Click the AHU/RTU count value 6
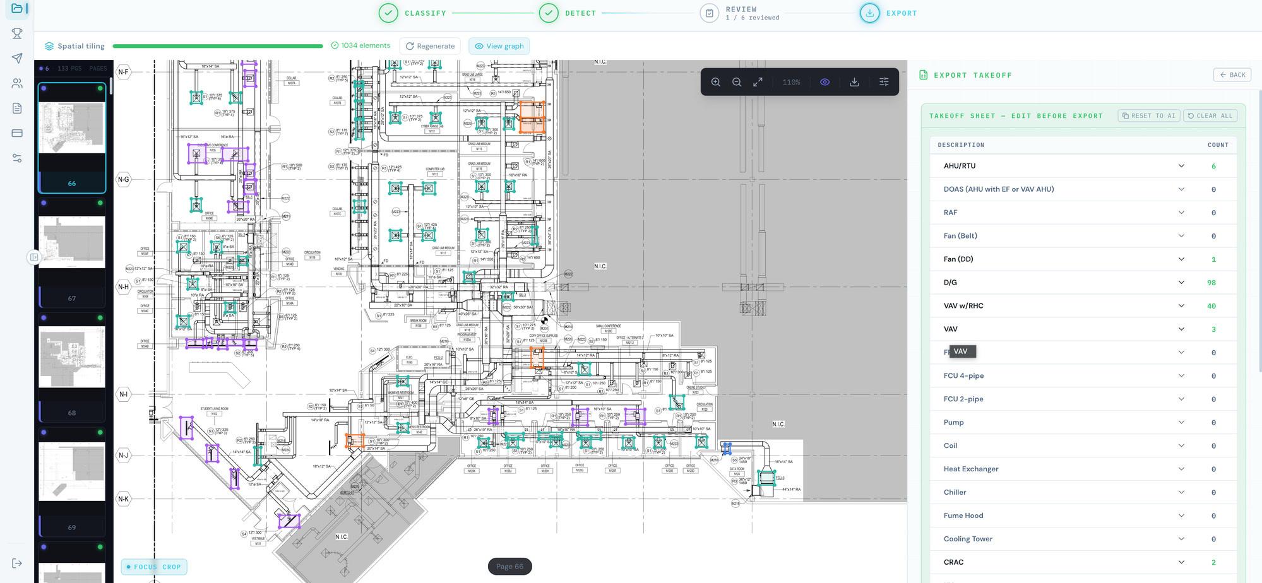This screenshot has height=583, width=1262. pos(1213,166)
